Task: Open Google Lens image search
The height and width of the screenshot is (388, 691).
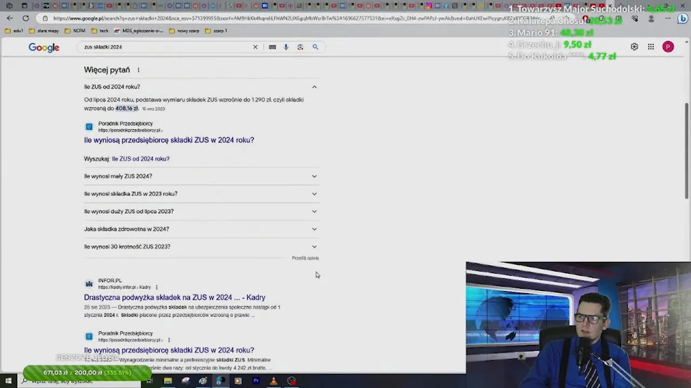Action: (300, 47)
